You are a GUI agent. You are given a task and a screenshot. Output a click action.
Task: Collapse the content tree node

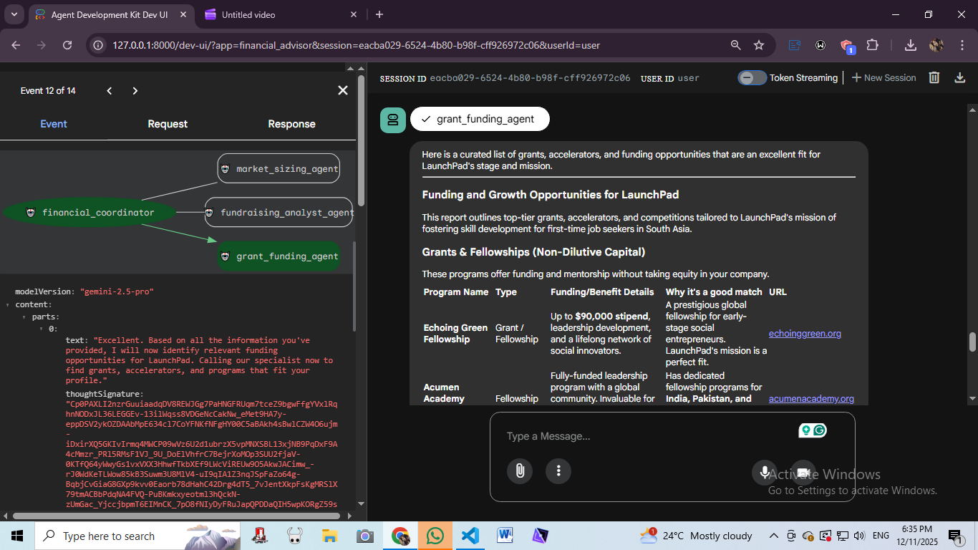coord(9,305)
